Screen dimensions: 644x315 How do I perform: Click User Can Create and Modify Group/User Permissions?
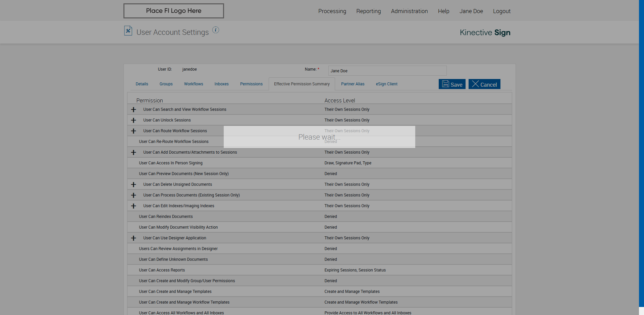tap(187, 281)
